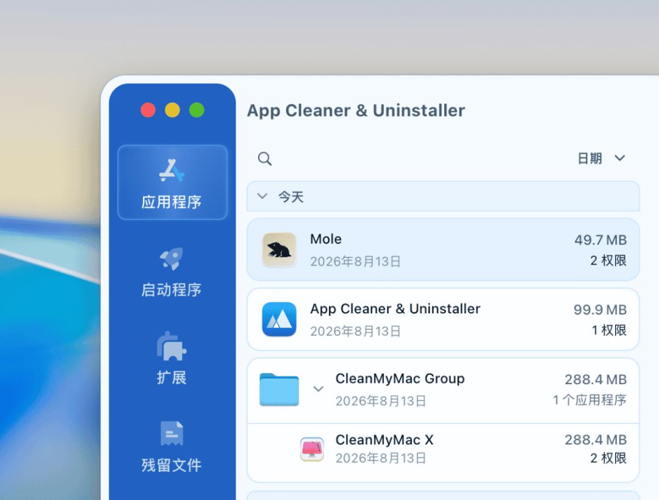Open the 应用程序 sidebar section

tap(172, 182)
